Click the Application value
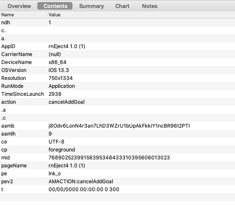The image size is (235, 205). click(x=62, y=86)
